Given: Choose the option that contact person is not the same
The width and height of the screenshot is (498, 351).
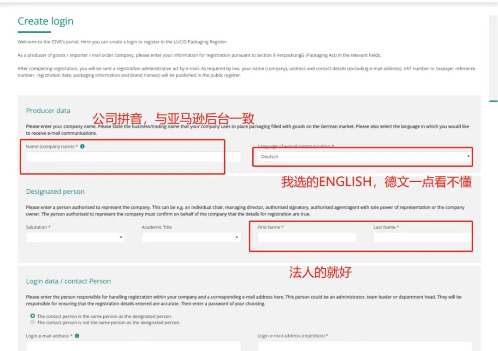Looking at the screenshot, I should click(x=32, y=322).
